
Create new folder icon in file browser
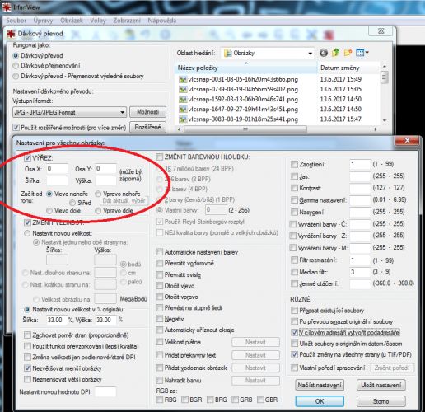[x=348, y=53]
